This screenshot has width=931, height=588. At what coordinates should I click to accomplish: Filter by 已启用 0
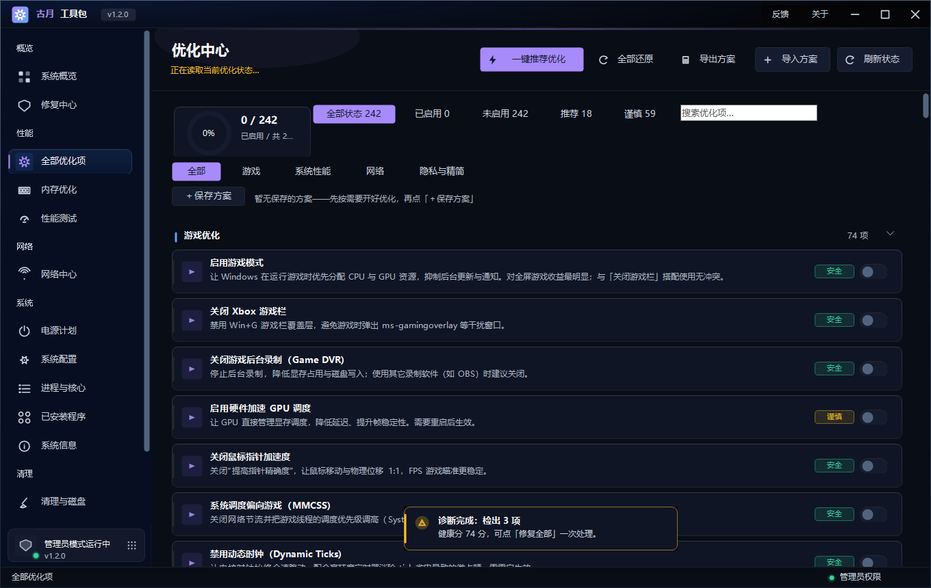pyautogui.click(x=432, y=113)
